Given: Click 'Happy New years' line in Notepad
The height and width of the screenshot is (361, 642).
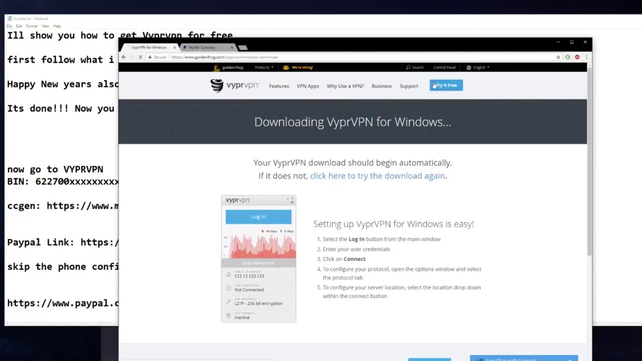Looking at the screenshot, I should 63,84.
